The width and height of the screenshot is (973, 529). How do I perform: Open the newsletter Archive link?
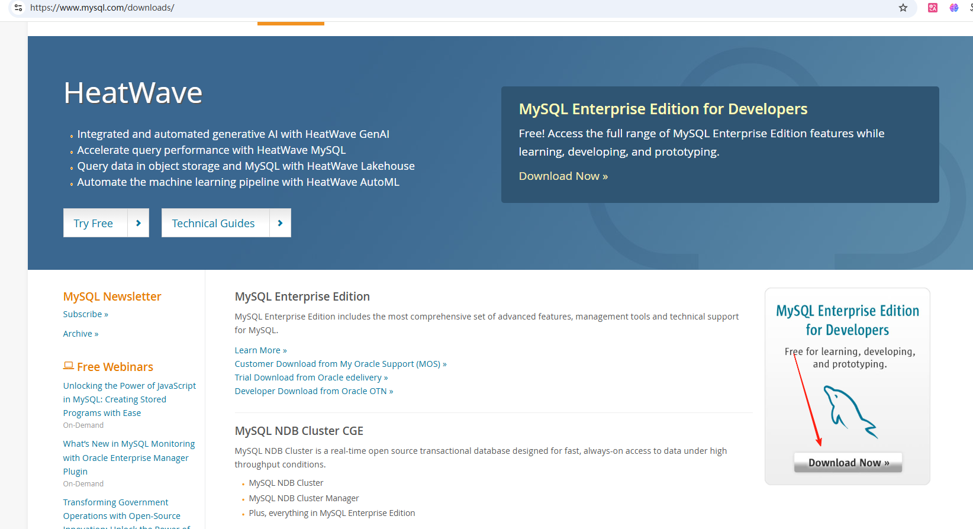click(x=81, y=334)
